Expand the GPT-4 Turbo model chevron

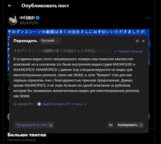coord(86,104)
